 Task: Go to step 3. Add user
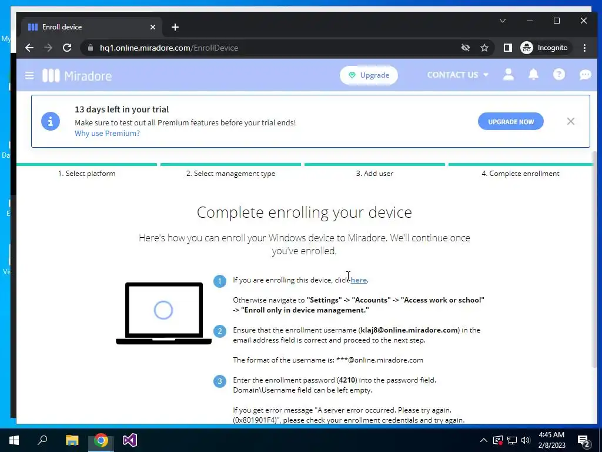(374, 174)
